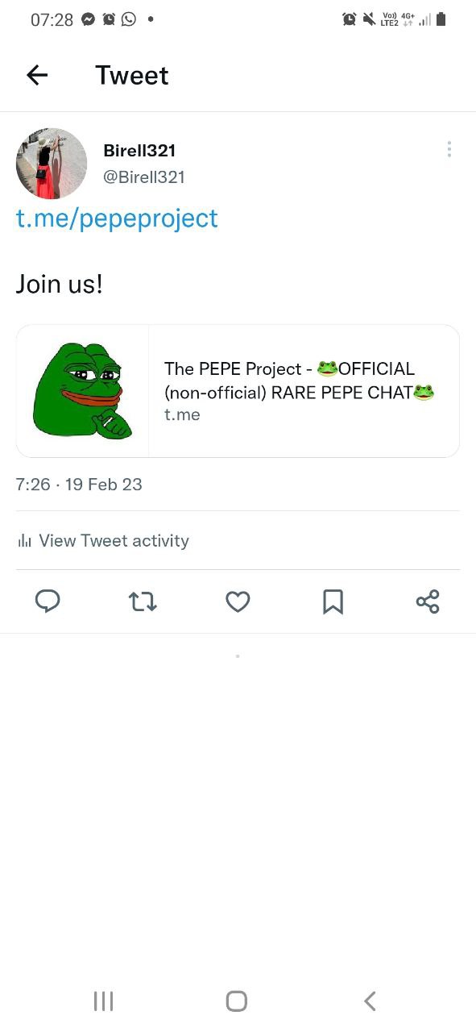The width and height of the screenshot is (476, 1032).
Task: Open the Birell321 profile picture
Action: [52, 164]
